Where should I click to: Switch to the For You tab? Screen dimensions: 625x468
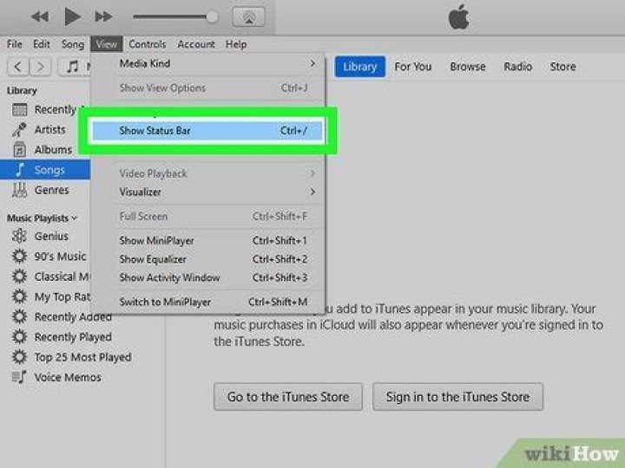tap(412, 67)
